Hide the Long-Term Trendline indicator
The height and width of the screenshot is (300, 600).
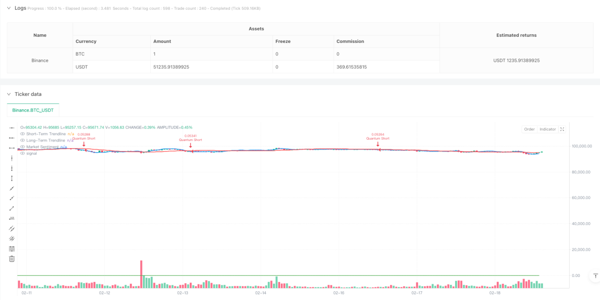(23, 140)
